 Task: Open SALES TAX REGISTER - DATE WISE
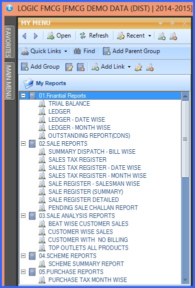tap(94, 167)
